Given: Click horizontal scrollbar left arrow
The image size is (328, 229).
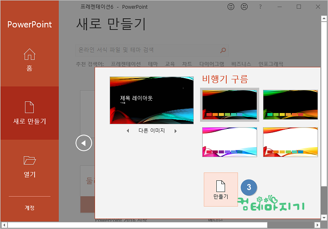Looking at the screenshot, I should 4,225.
